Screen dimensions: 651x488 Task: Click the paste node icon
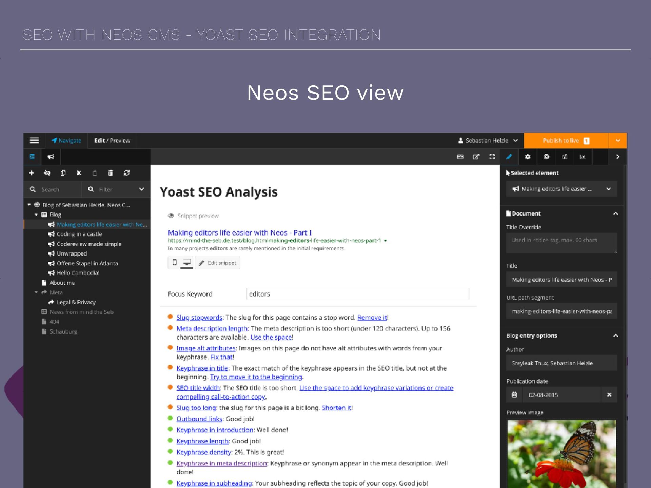95,173
